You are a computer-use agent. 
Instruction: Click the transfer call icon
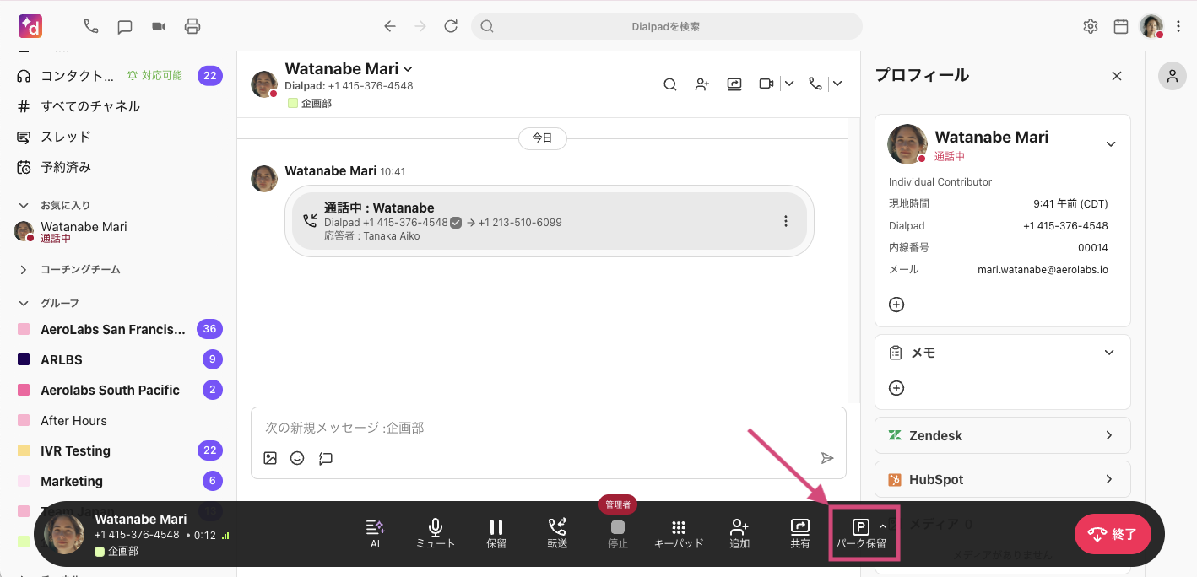(557, 533)
